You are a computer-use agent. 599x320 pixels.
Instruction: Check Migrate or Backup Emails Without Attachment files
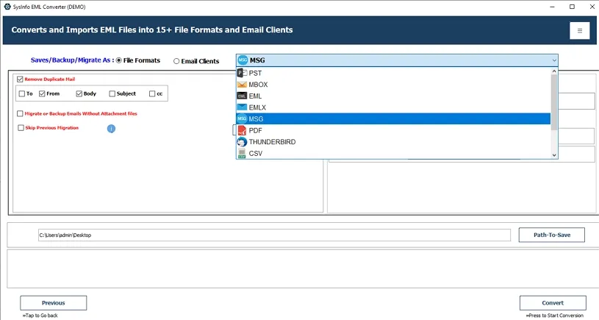coord(20,113)
